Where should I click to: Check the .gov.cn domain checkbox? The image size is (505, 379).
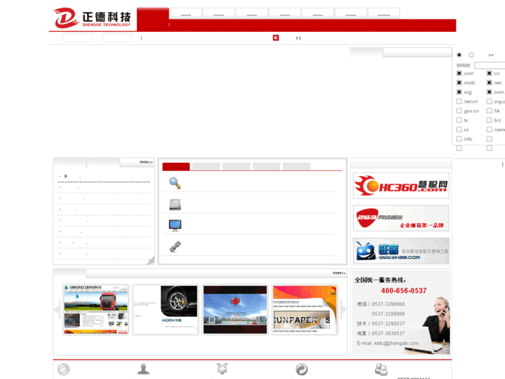click(459, 111)
